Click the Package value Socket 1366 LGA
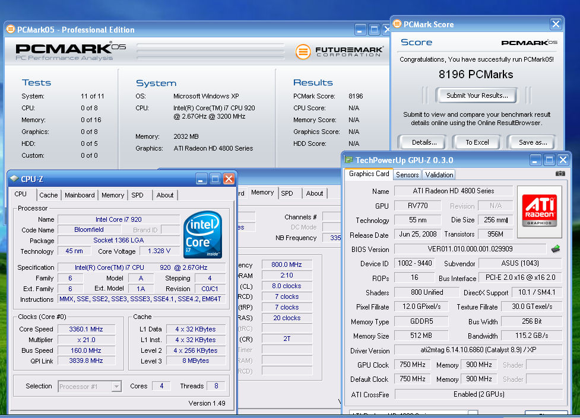The width and height of the screenshot is (580, 418). click(x=118, y=240)
